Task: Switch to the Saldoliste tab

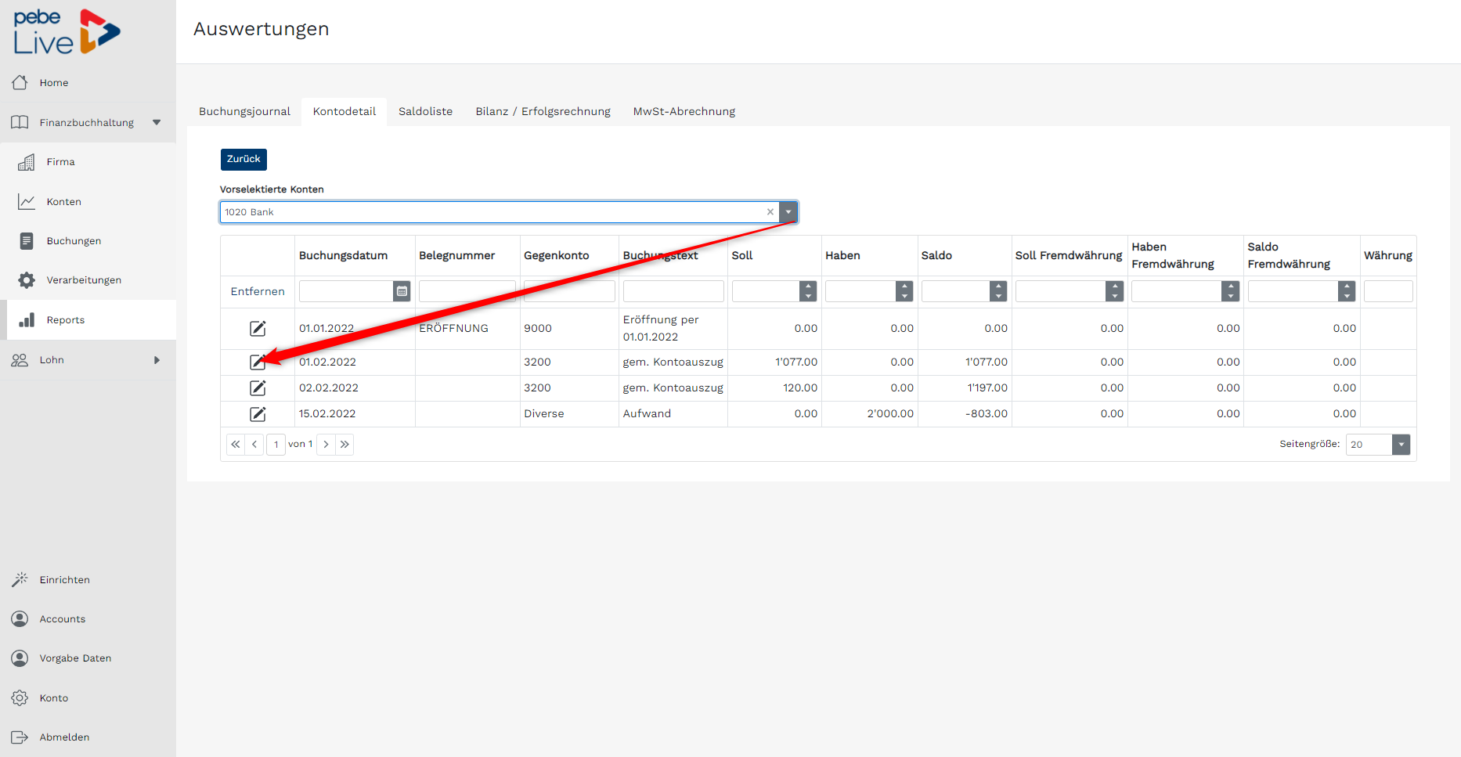Action: 425,111
